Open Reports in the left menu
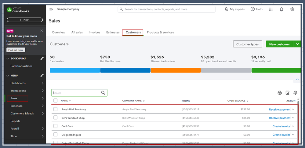Screen dimensions: 305x148 pos(15,121)
